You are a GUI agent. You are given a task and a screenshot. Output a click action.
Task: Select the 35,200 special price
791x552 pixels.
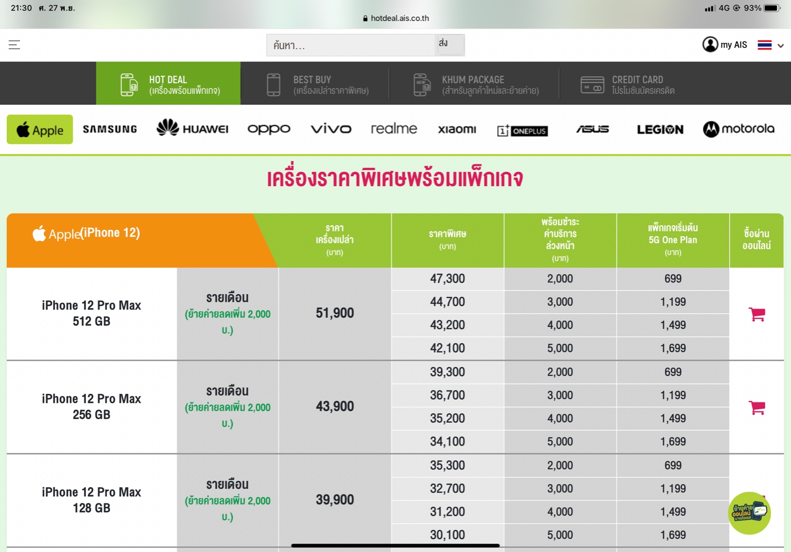447,419
